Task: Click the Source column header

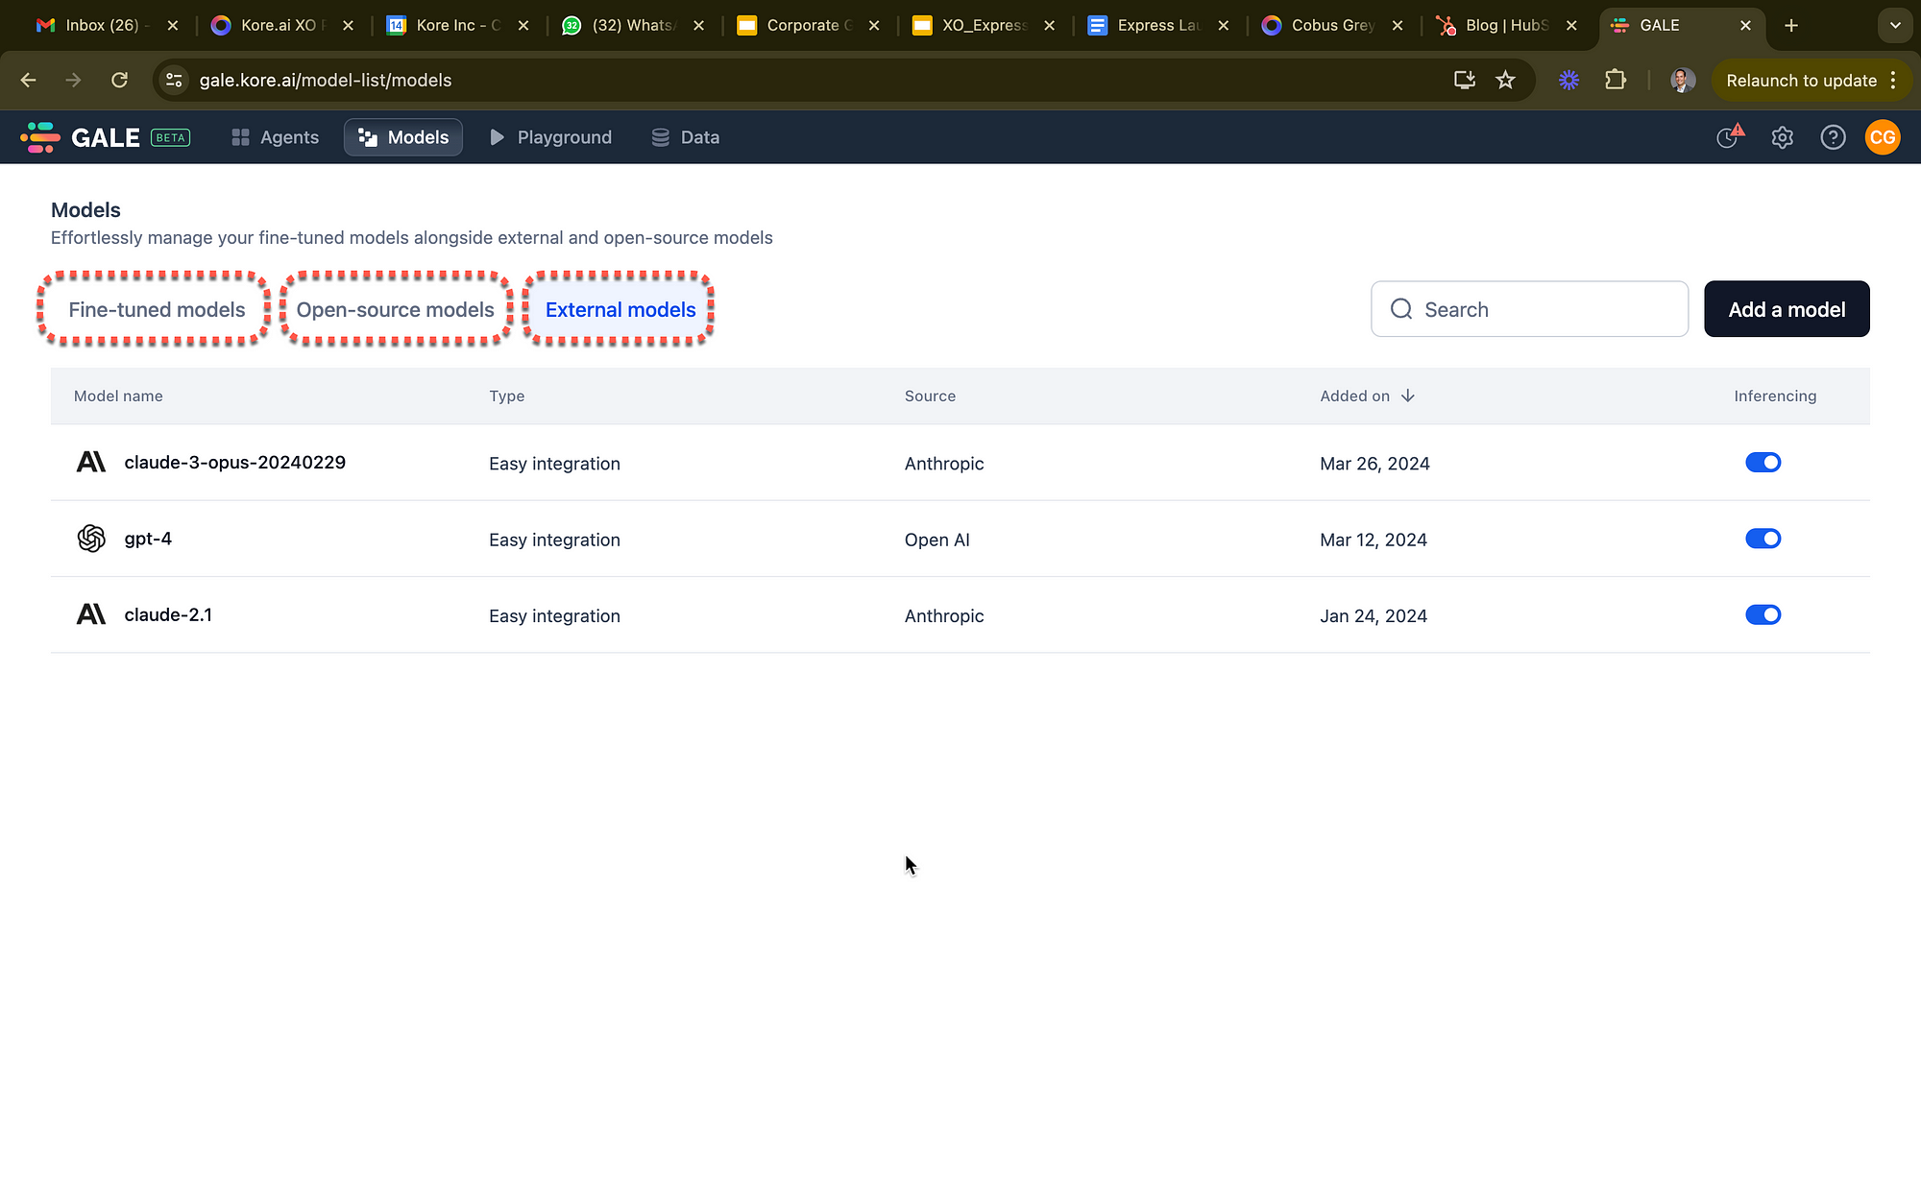Action: pos(930,396)
